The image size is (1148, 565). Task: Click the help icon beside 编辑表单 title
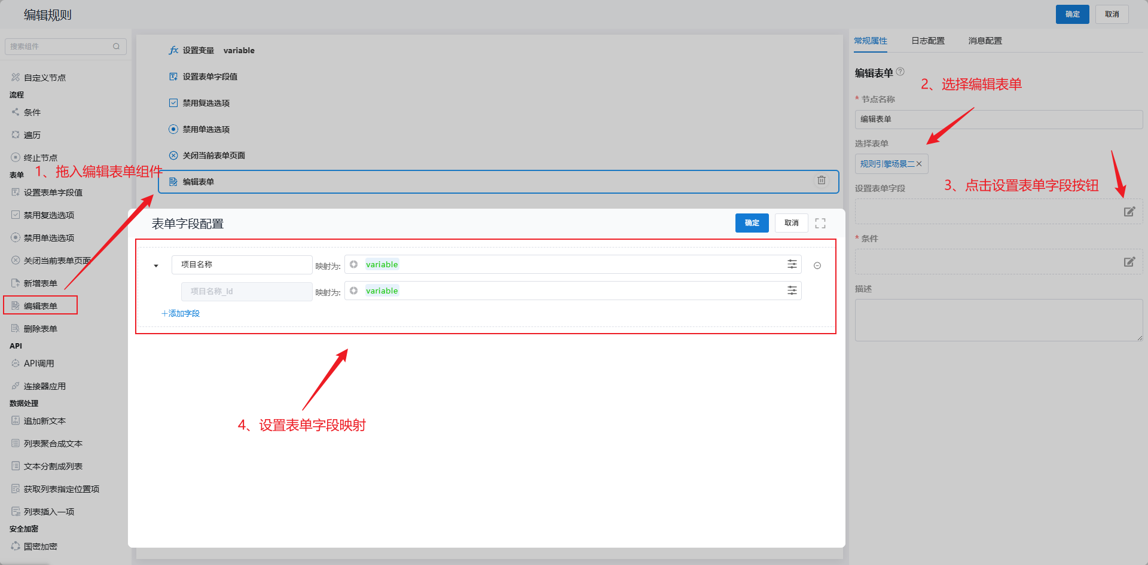(x=900, y=72)
